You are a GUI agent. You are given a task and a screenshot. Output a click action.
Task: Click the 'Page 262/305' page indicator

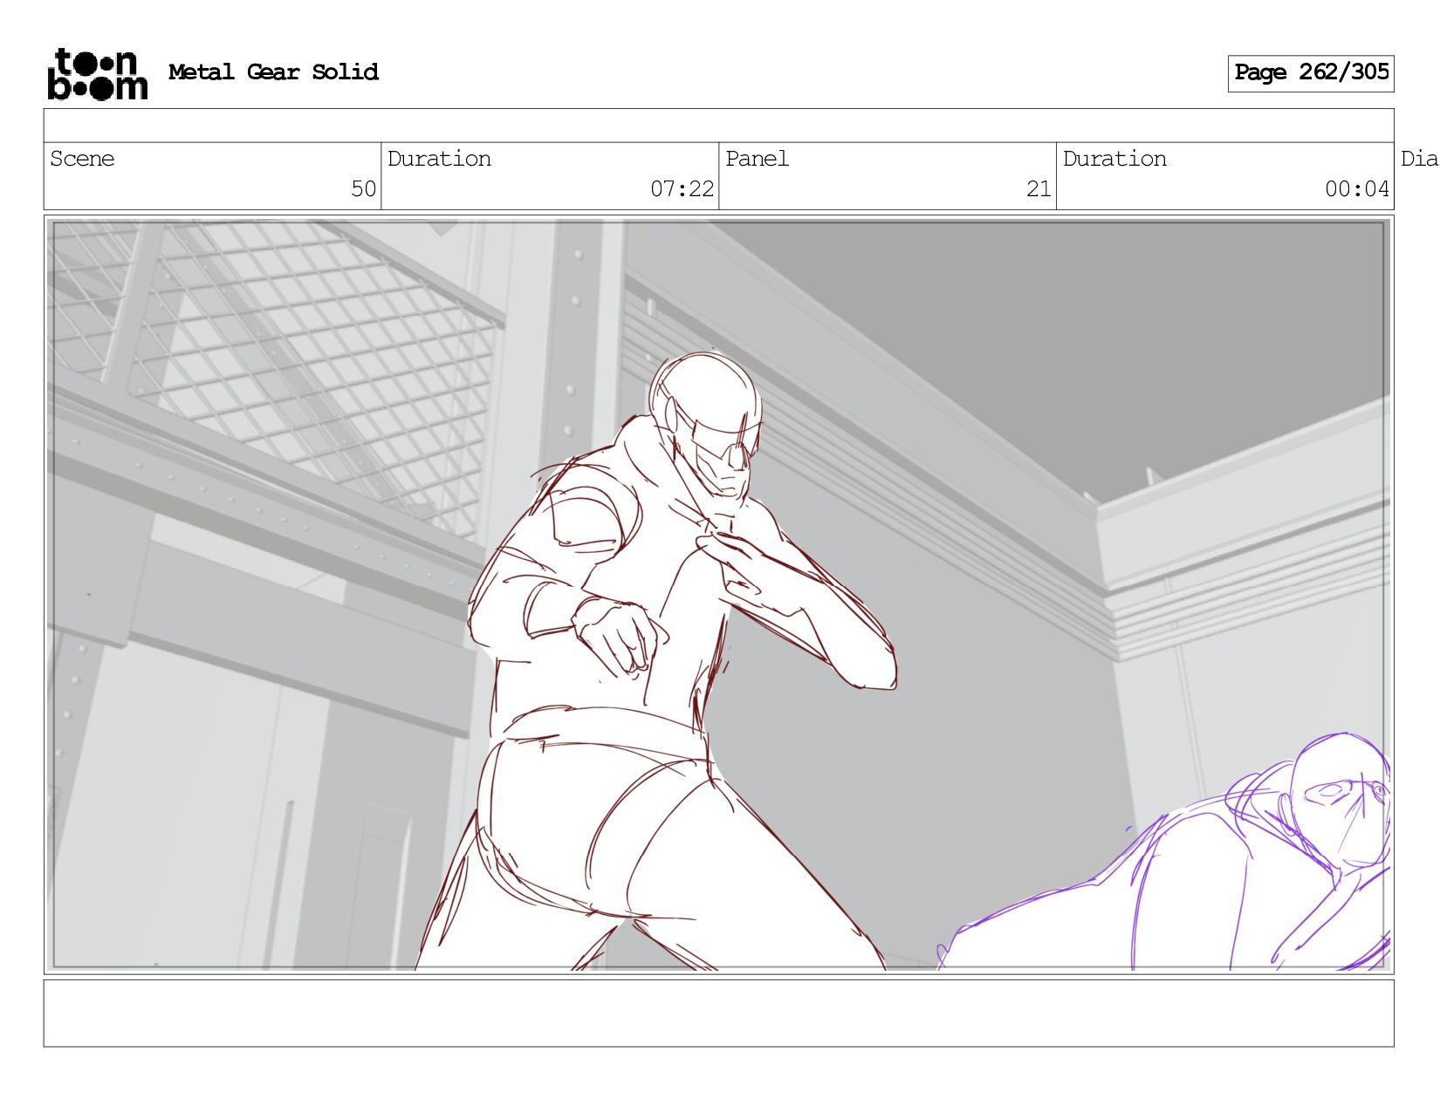(1311, 72)
